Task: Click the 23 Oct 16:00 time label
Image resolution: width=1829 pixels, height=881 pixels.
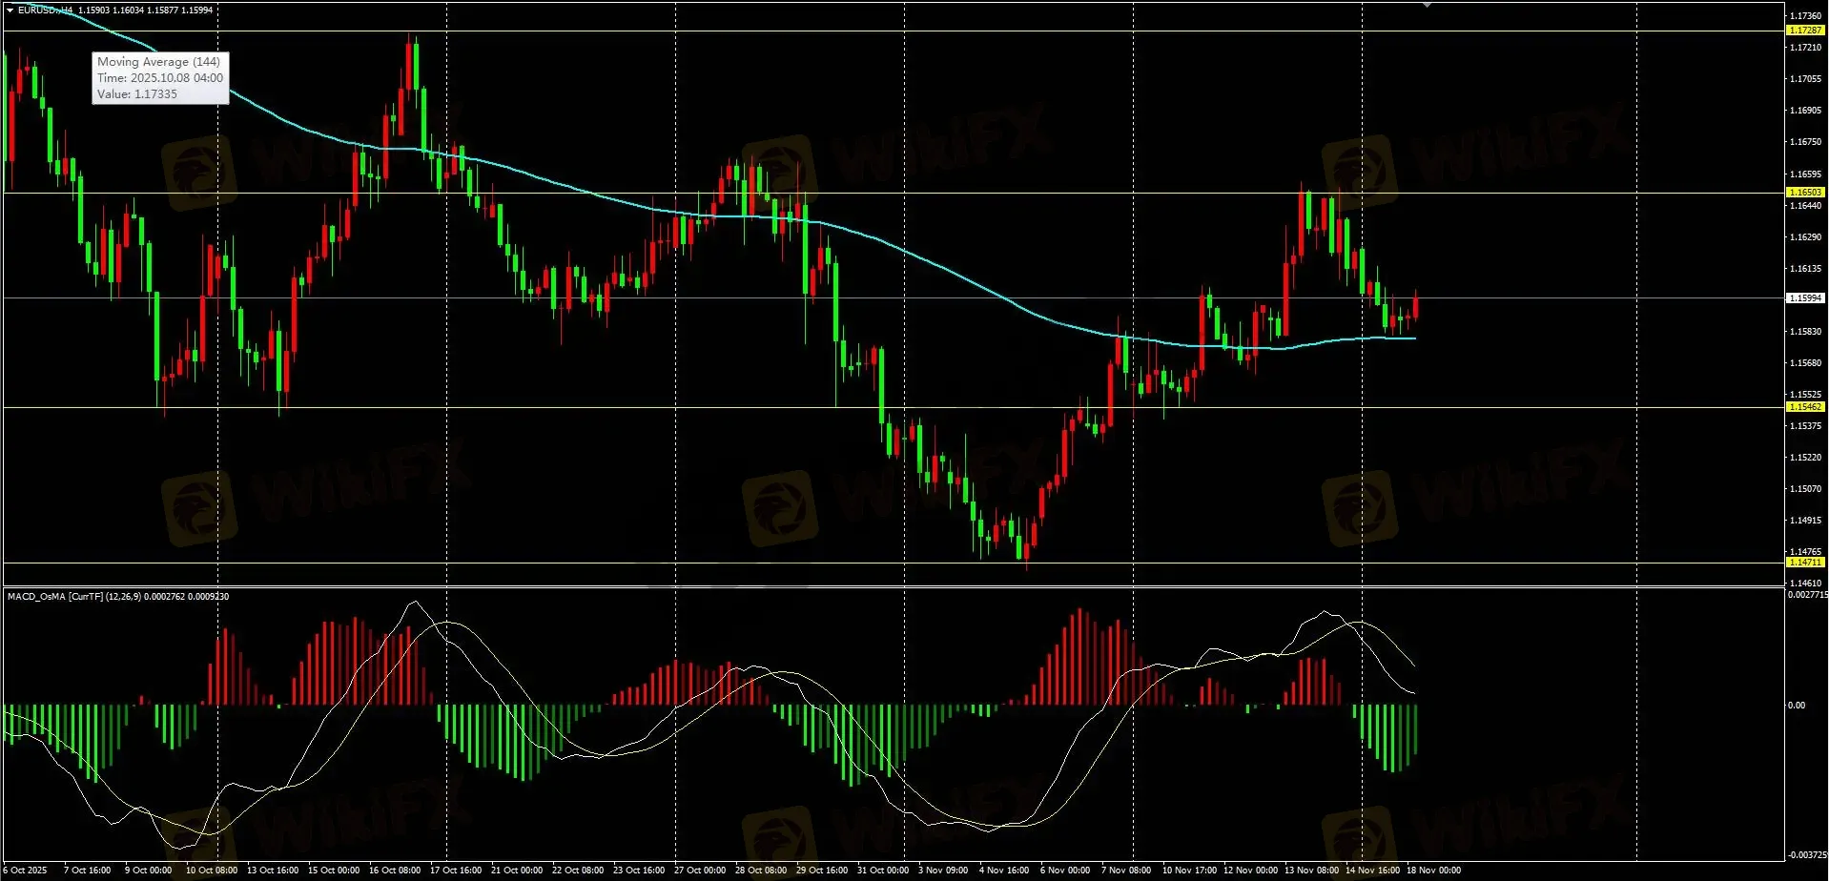Action: (x=639, y=871)
